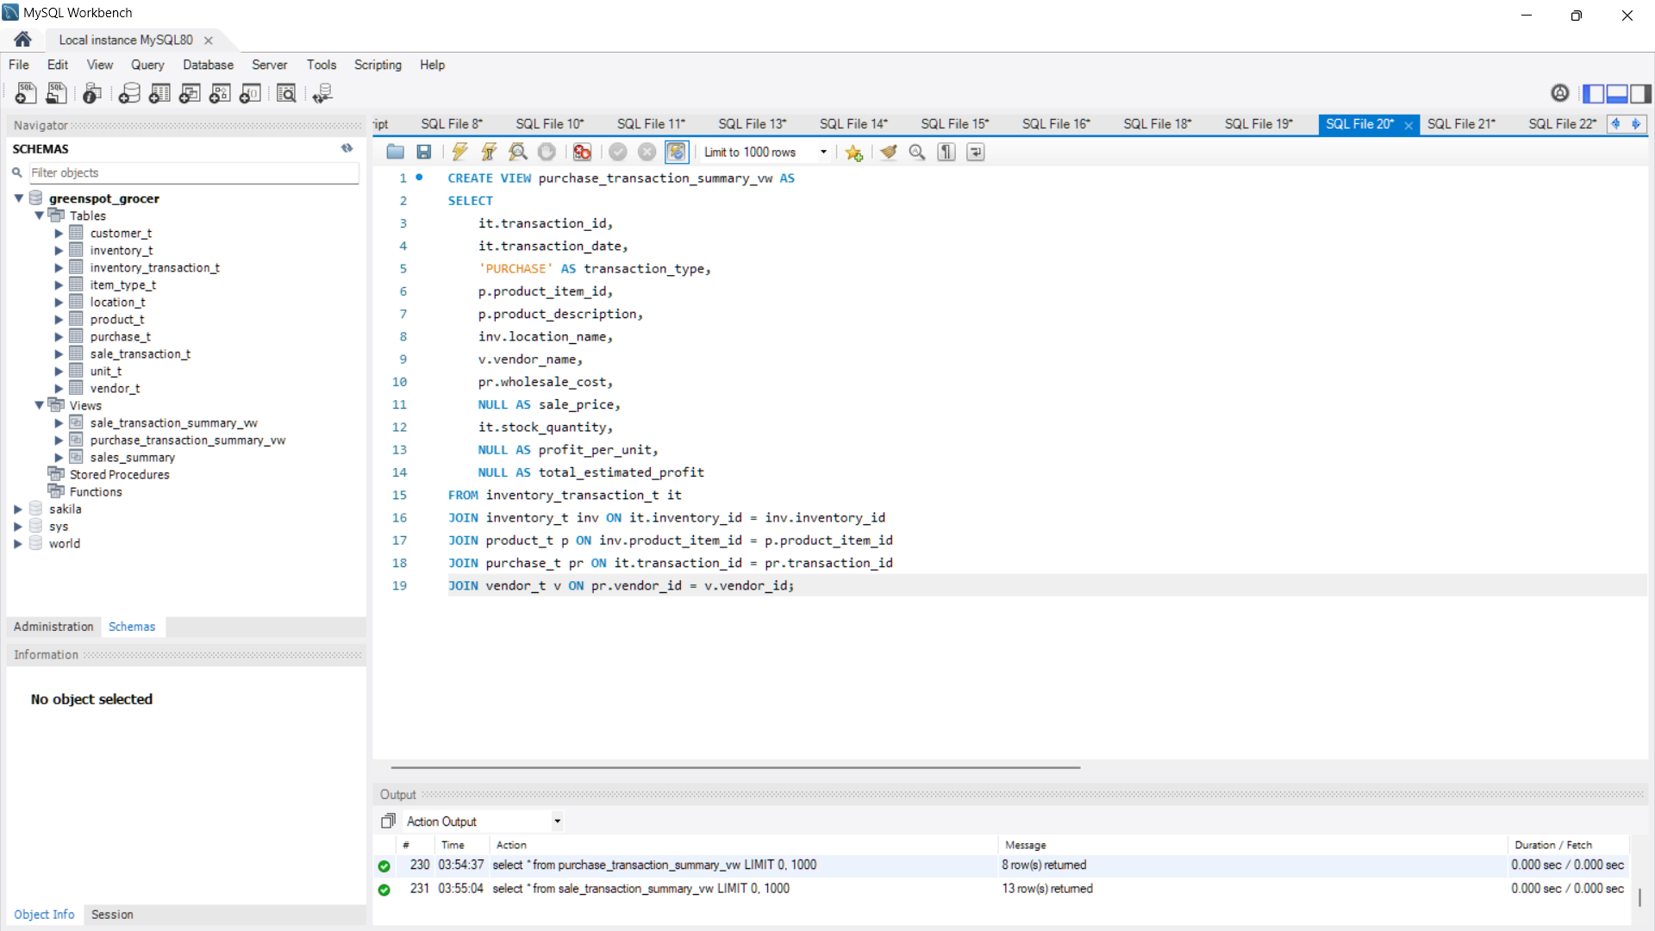Image resolution: width=1655 pixels, height=931 pixels.
Task: Save current statement as snippet star icon
Action: (x=854, y=152)
